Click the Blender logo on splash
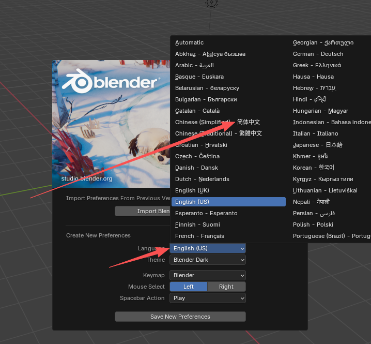 click(111, 81)
